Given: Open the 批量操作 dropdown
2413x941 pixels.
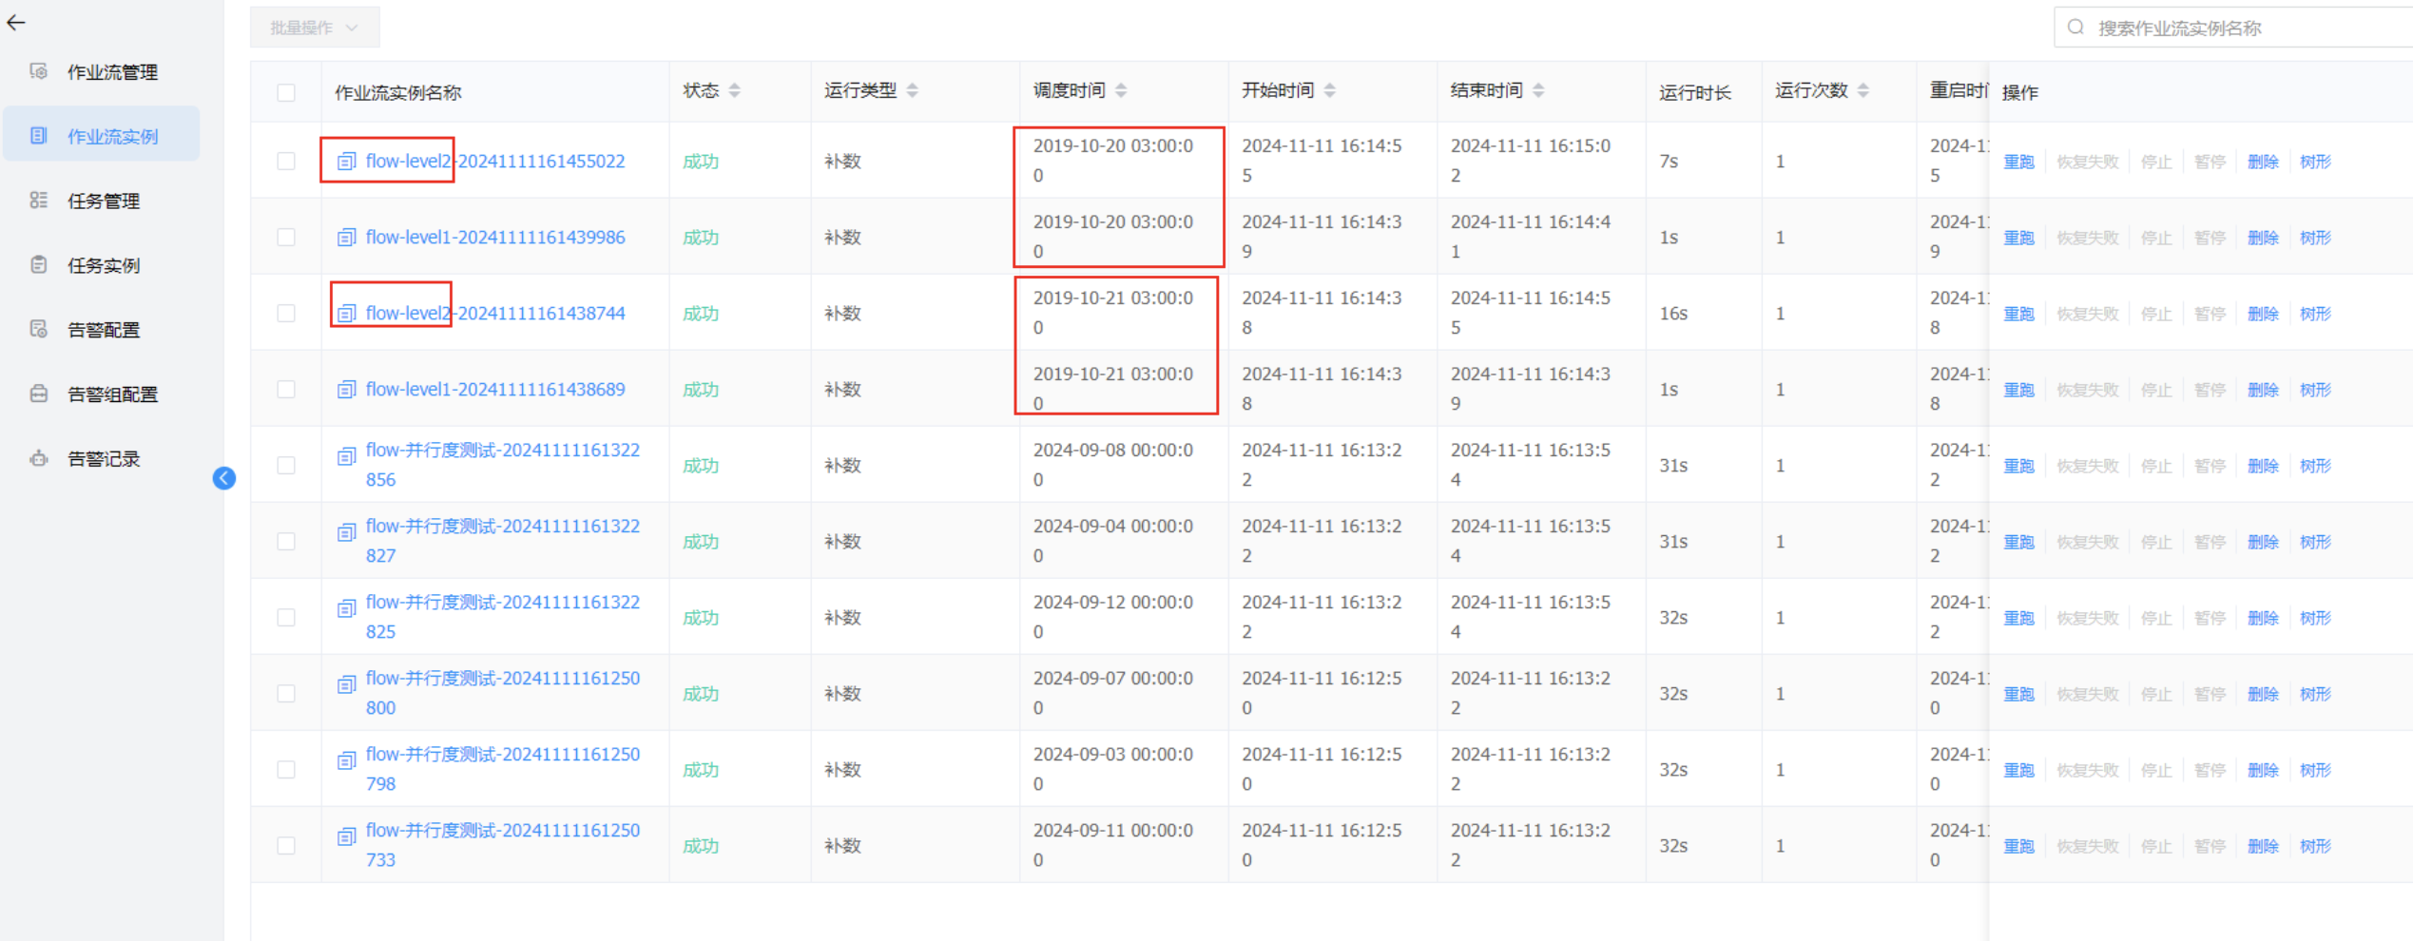Looking at the screenshot, I should [314, 28].
